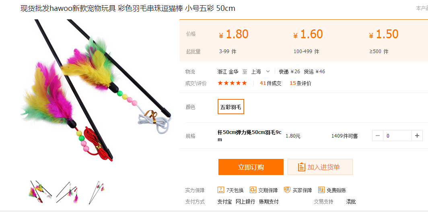Select the 五彩羽毛 color option
The height and width of the screenshot is (212, 428).
[x=230, y=107]
